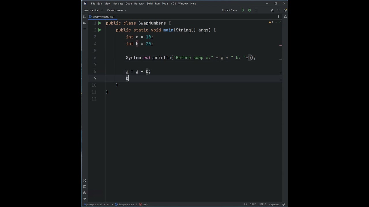The image size is (369, 207).
Task: Open the Run menu
Action: pyautogui.click(x=157, y=3)
